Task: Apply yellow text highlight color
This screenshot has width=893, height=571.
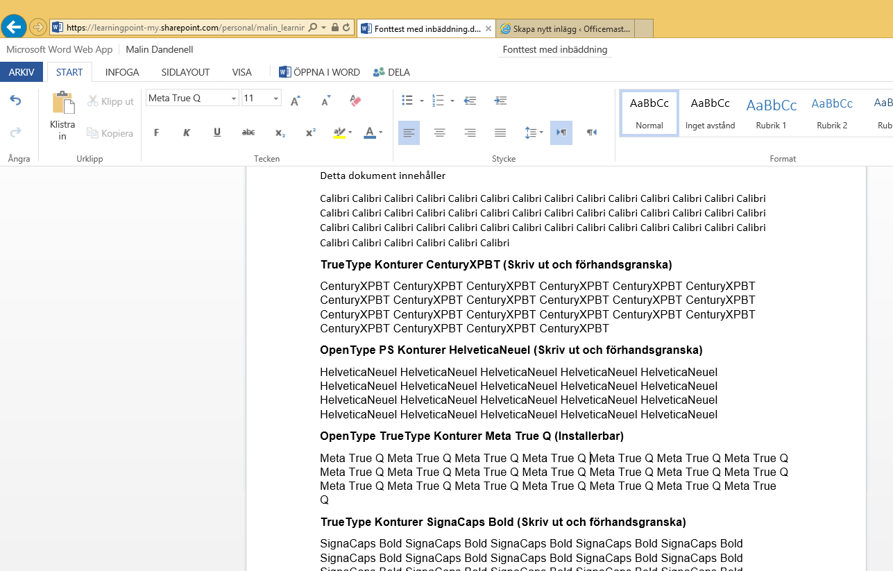Action: [339, 133]
